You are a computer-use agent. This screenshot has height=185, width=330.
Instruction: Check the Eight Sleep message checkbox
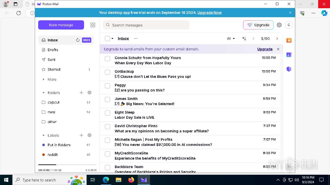108,113
